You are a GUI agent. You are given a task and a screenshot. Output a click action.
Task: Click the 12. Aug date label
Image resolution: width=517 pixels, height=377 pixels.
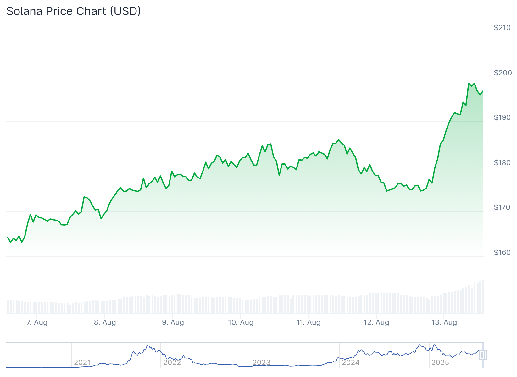pyautogui.click(x=376, y=322)
